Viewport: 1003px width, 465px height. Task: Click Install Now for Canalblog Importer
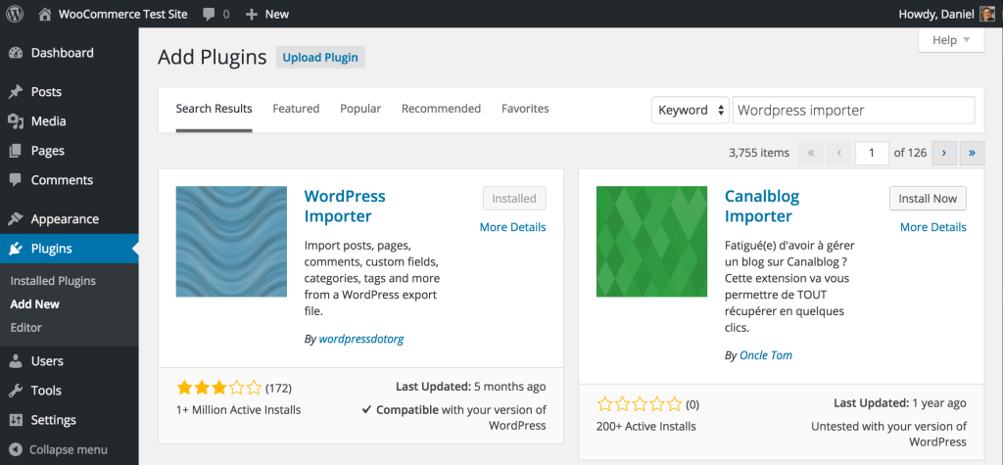928,199
